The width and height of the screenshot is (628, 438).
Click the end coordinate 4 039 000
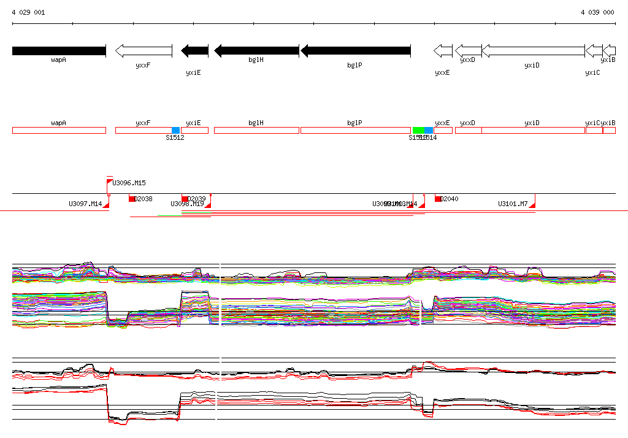tap(597, 12)
